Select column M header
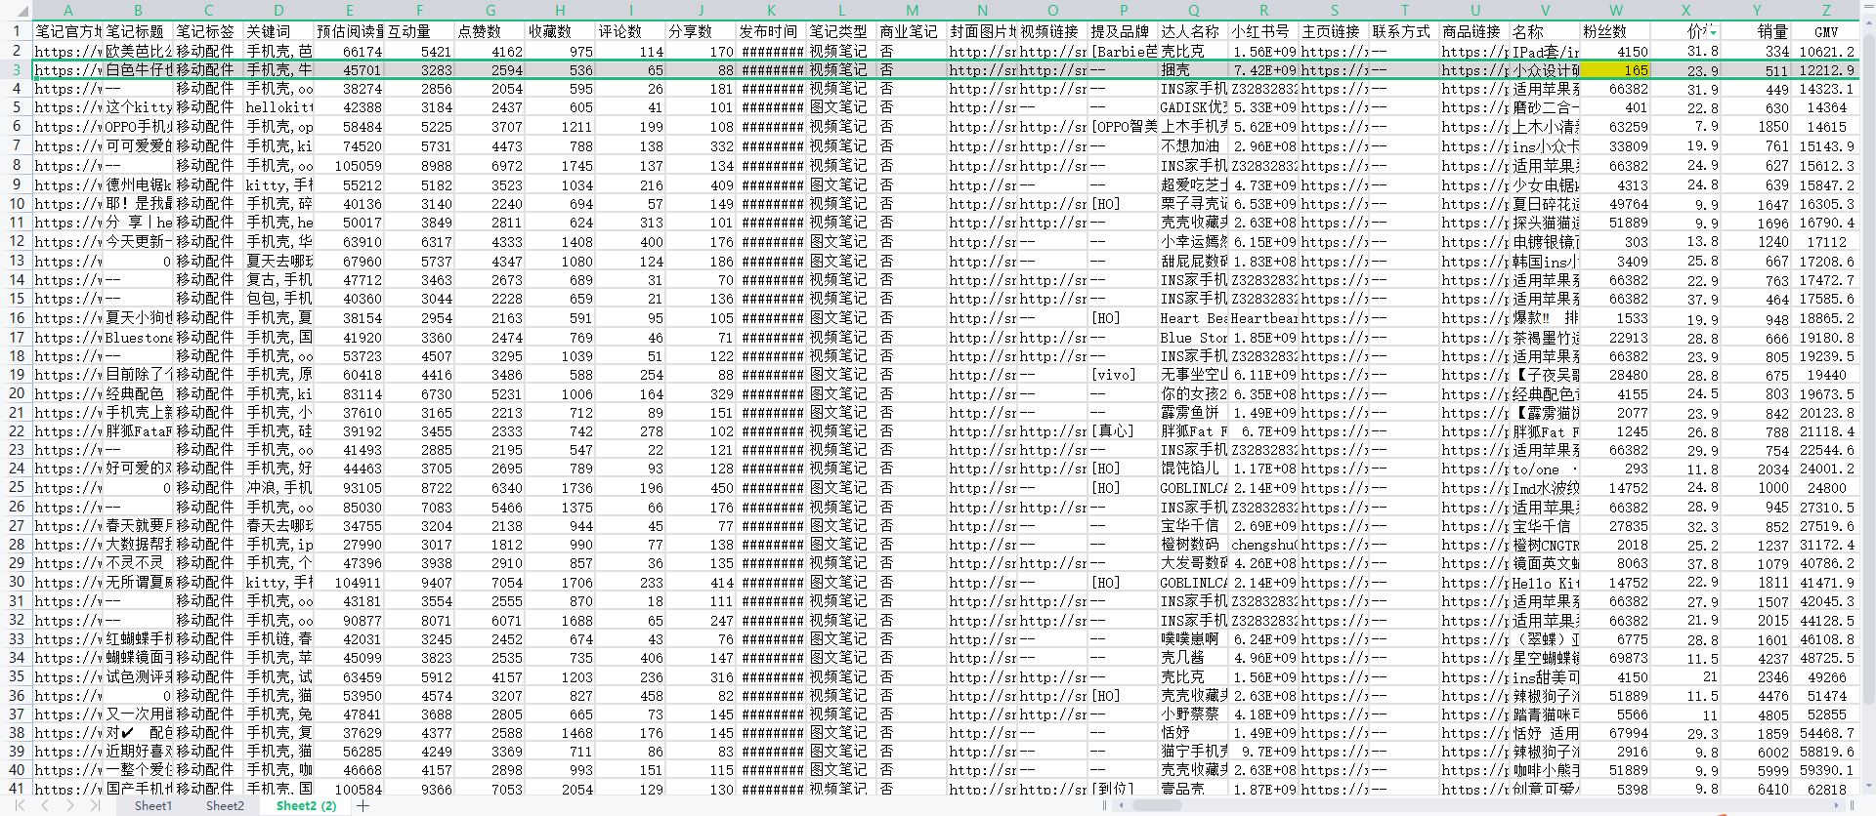The height and width of the screenshot is (816, 1876). point(912,10)
